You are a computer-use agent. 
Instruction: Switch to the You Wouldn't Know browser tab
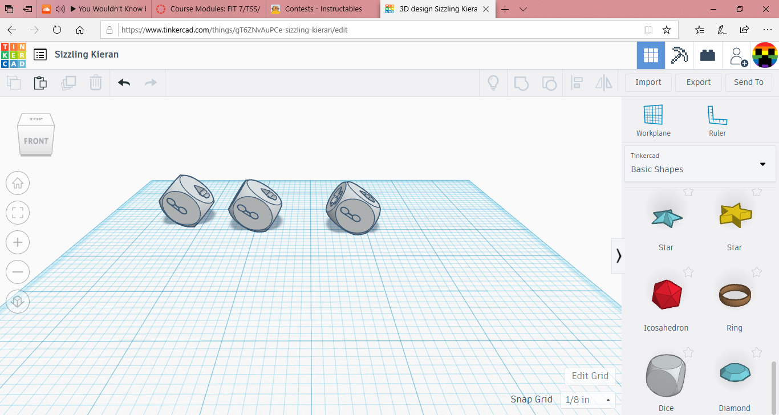94,9
